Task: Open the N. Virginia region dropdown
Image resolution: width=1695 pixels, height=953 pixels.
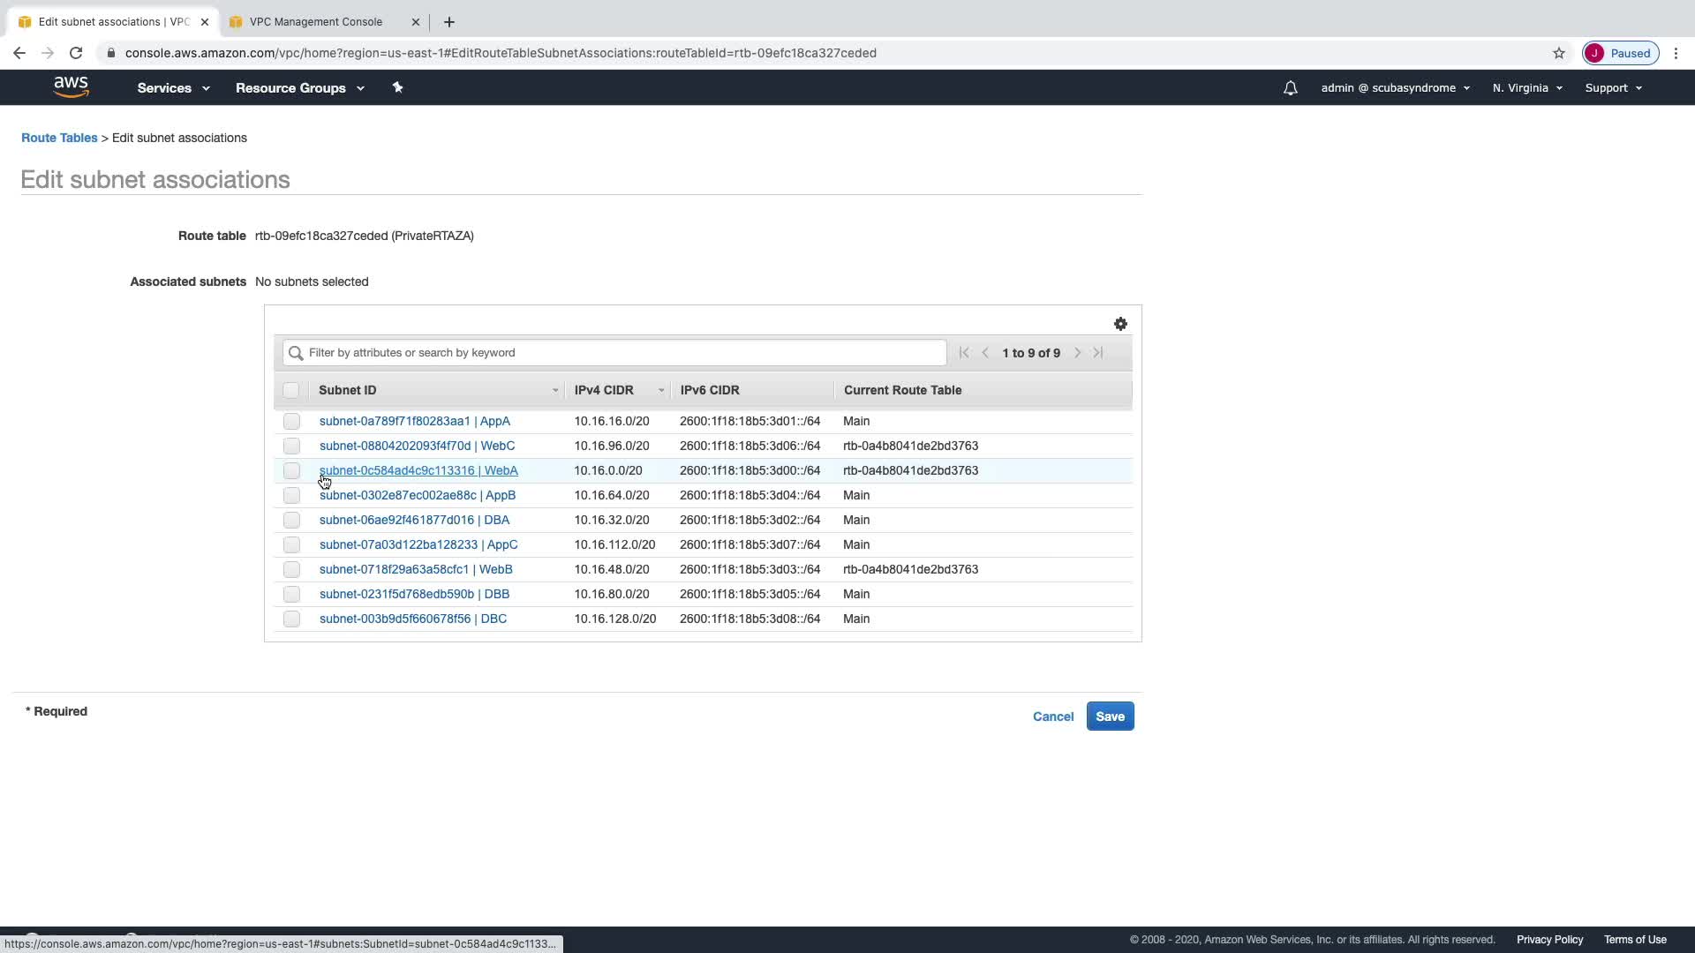Action: 1527,88
